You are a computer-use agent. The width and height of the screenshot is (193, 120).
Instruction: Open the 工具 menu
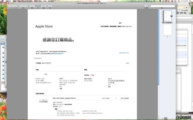[36, 1]
